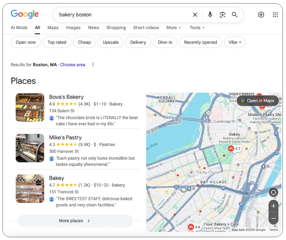Click the Mike's Pastry display case thumbnail
Image resolution: width=286 pixels, height=240 pixels.
(x=30, y=148)
